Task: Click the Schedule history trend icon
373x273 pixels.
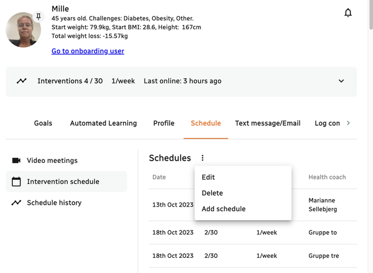Action: coord(16,203)
